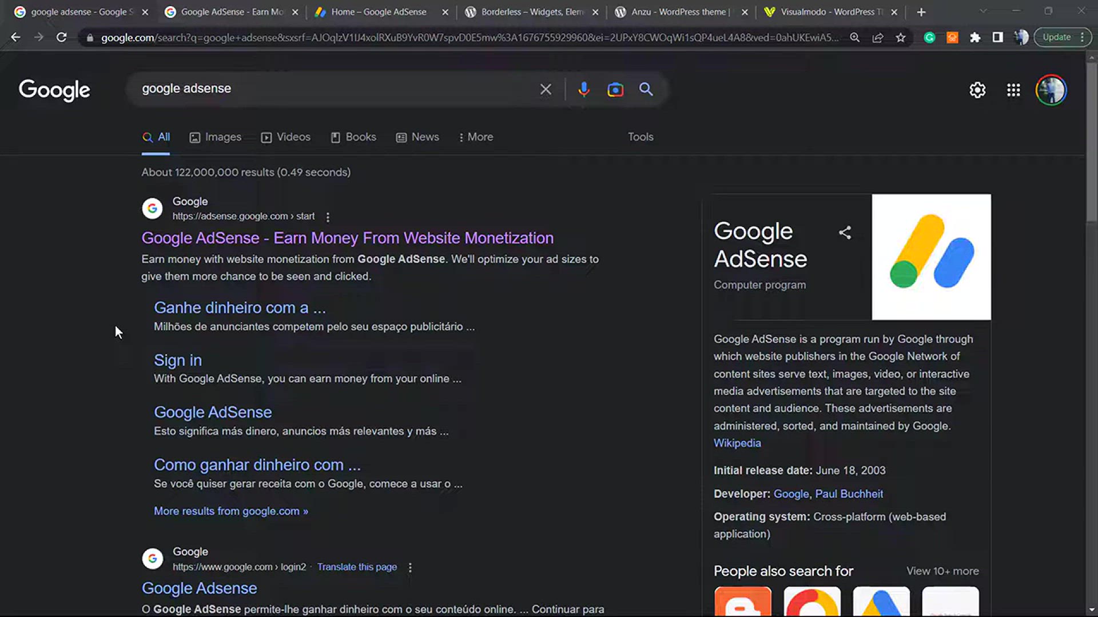Clear the search box with X
The height and width of the screenshot is (617, 1098).
546,89
